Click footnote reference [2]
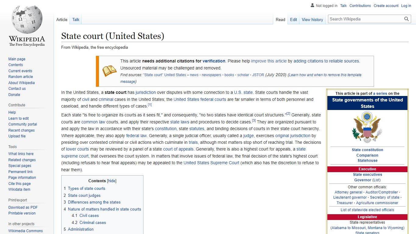The image size is (416, 234). pyautogui.click(x=288, y=114)
